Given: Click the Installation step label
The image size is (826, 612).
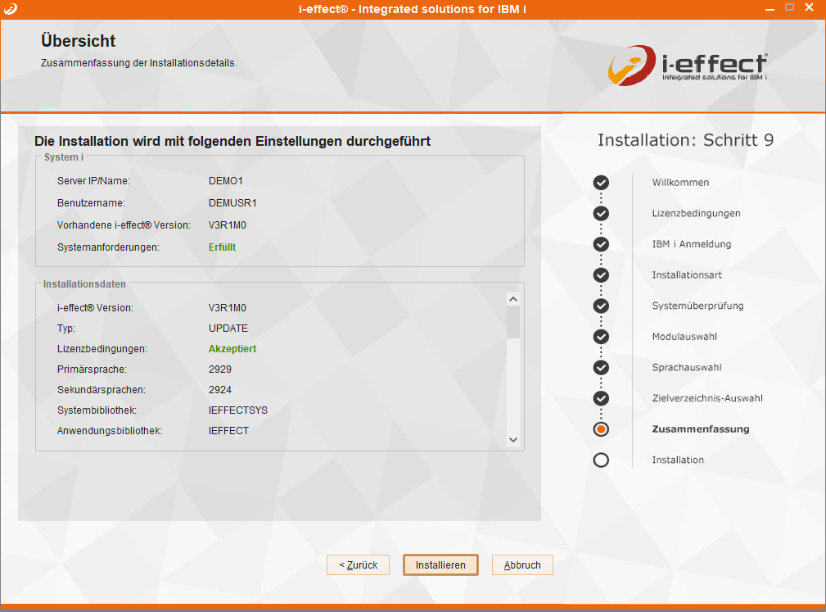Looking at the screenshot, I should click(x=678, y=460).
